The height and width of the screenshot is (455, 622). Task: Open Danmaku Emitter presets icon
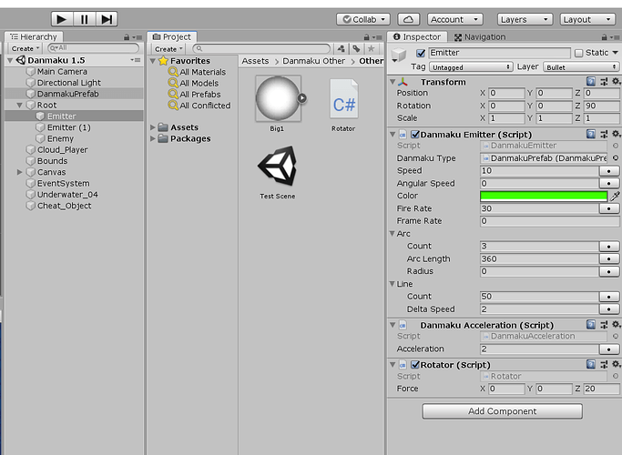pos(604,134)
